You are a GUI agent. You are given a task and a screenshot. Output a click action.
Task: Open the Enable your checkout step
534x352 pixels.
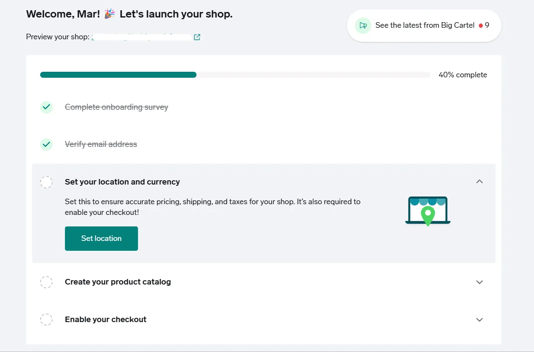tap(106, 320)
